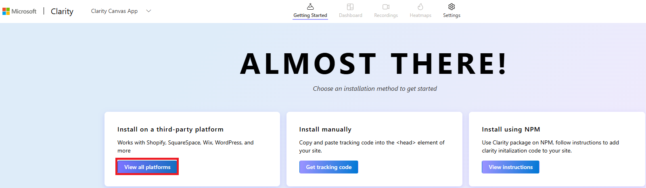Click the Dashboard grid icon

pyautogui.click(x=350, y=6)
